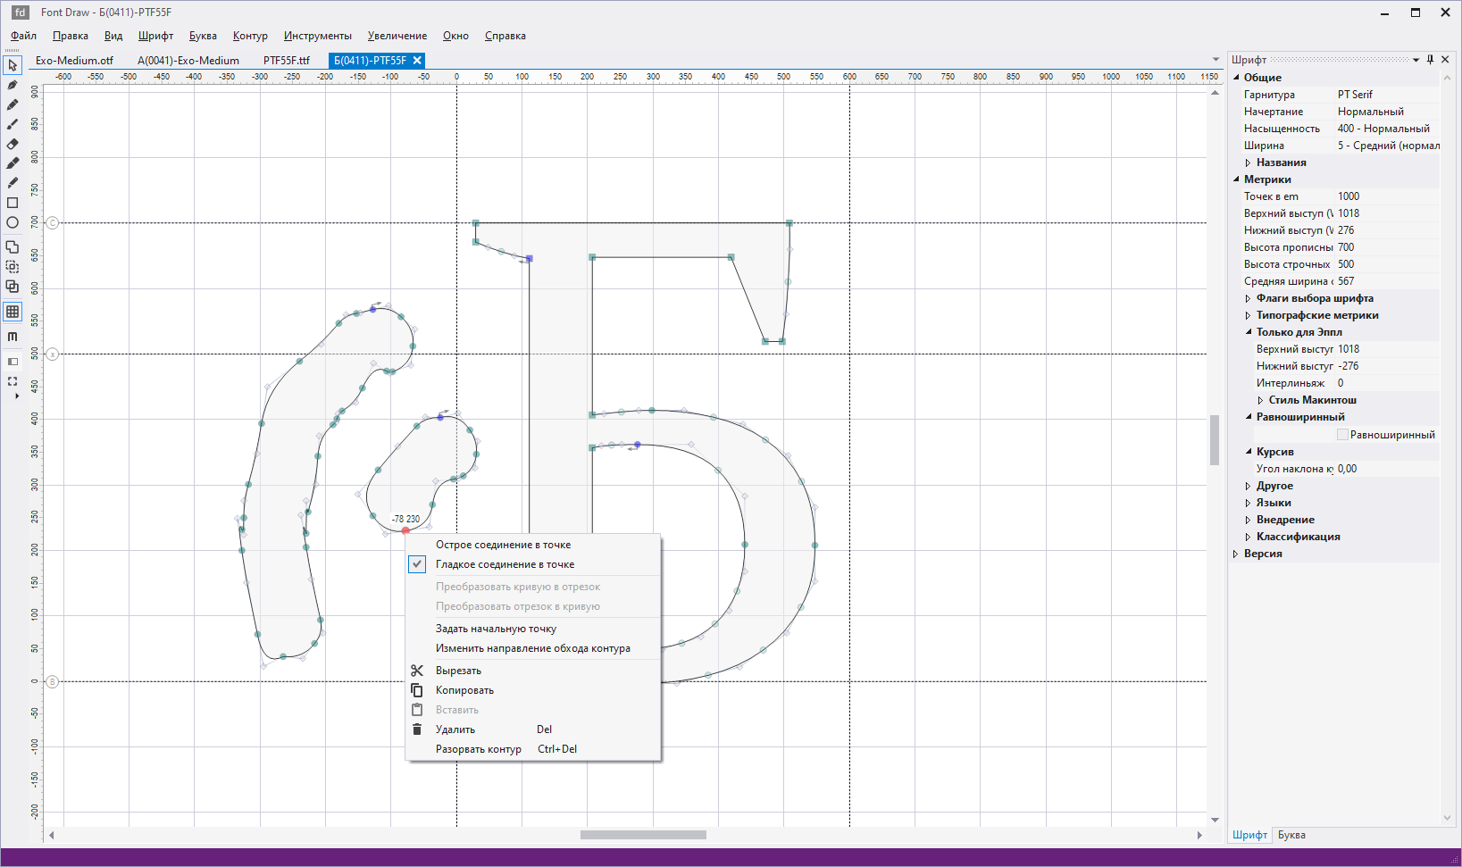Click the contour union icon
The image size is (1462, 867).
click(13, 246)
